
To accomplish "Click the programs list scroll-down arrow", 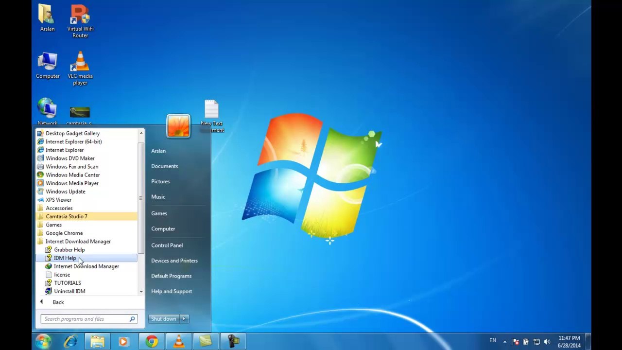I will click(141, 292).
